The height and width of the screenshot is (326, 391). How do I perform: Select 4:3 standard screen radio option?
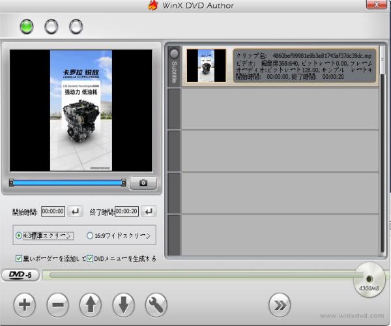click(44, 235)
